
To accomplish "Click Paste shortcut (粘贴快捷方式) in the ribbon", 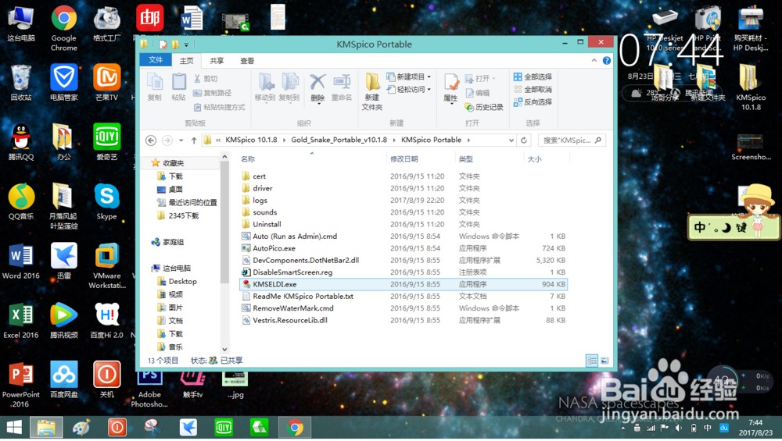I will [x=219, y=107].
